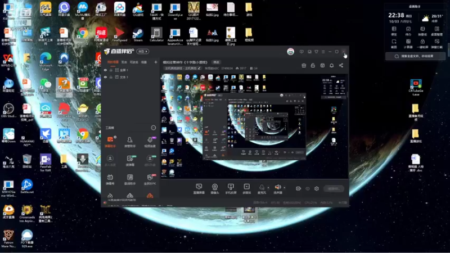Open the 歌词助手 tool
The height and width of the screenshot is (253, 450).
pyautogui.click(x=130, y=179)
